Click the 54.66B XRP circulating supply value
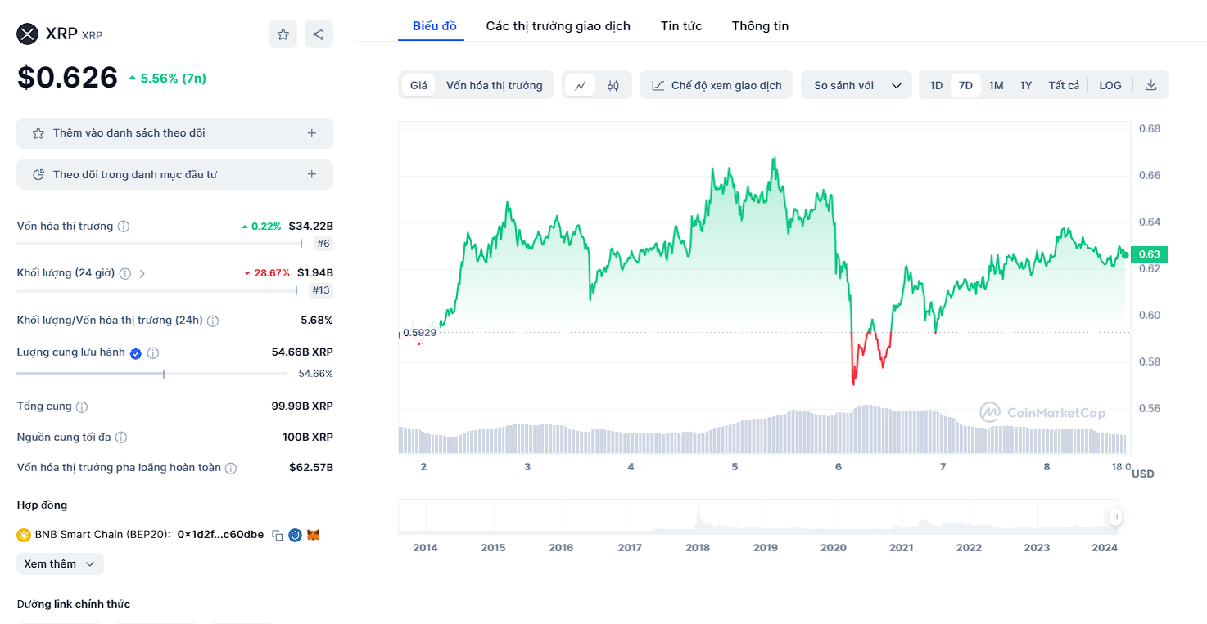The height and width of the screenshot is (624, 1207). coord(302,352)
